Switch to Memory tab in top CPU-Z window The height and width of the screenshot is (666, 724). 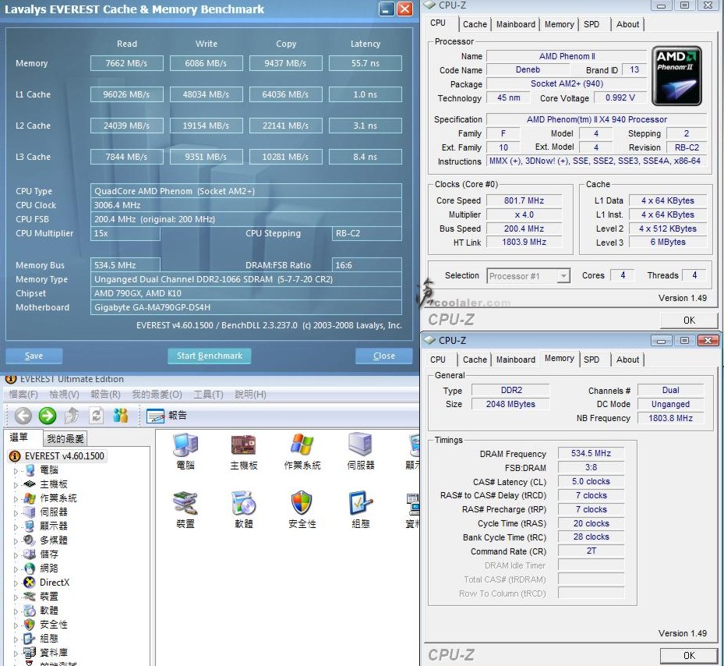click(559, 24)
